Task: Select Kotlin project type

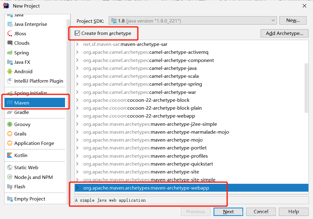Action: (35, 155)
